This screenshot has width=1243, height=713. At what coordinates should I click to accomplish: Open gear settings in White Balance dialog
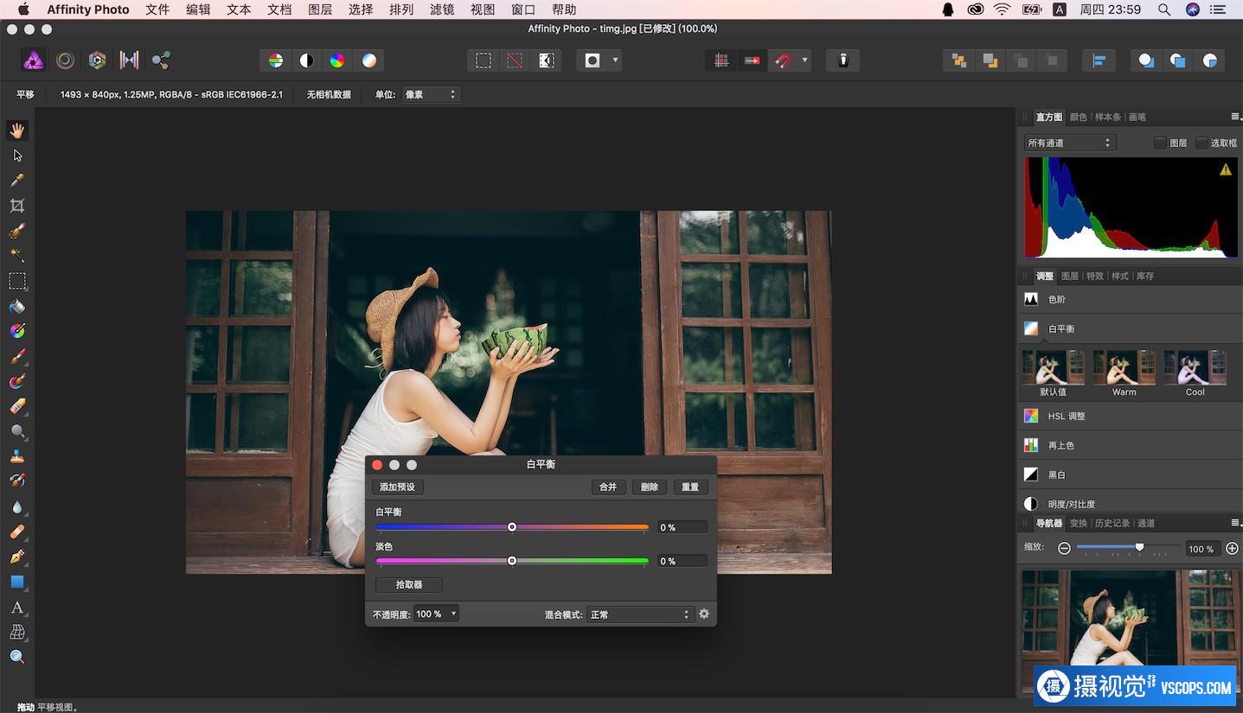pyautogui.click(x=704, y=614)
